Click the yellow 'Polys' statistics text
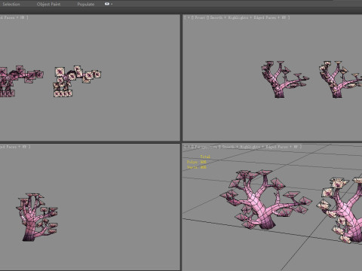Viewport: 362px width, 271px height. (197, 162)
